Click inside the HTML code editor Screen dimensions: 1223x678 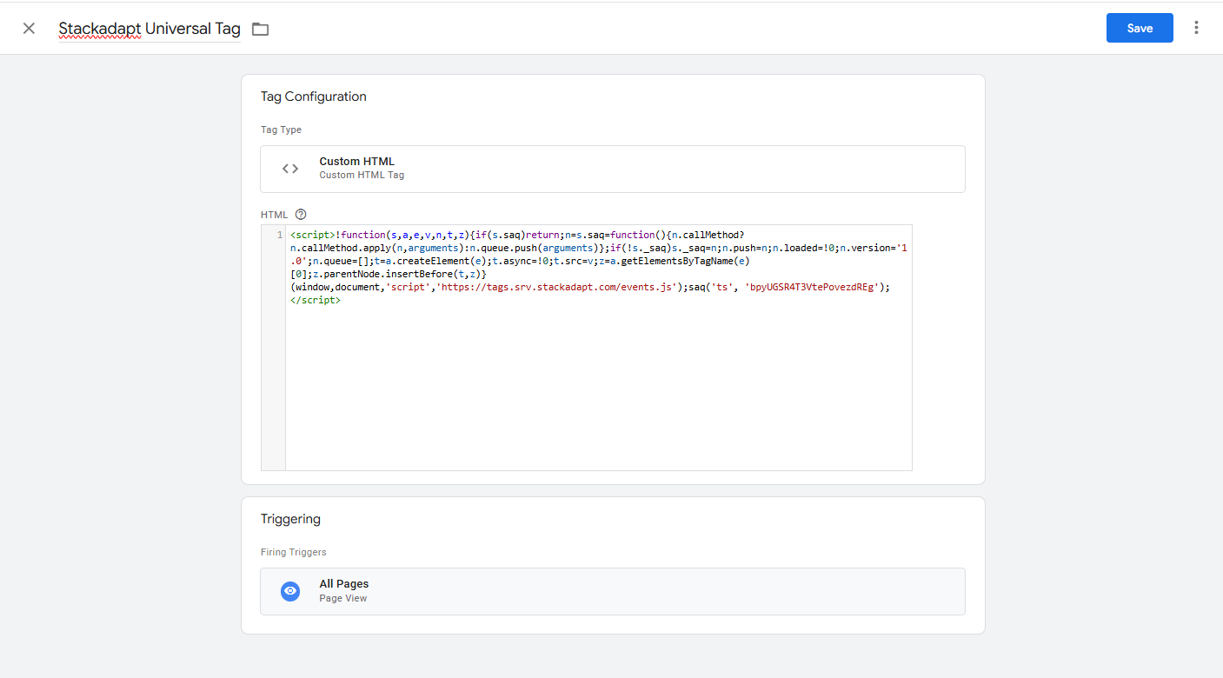click(x=598, y=348)
